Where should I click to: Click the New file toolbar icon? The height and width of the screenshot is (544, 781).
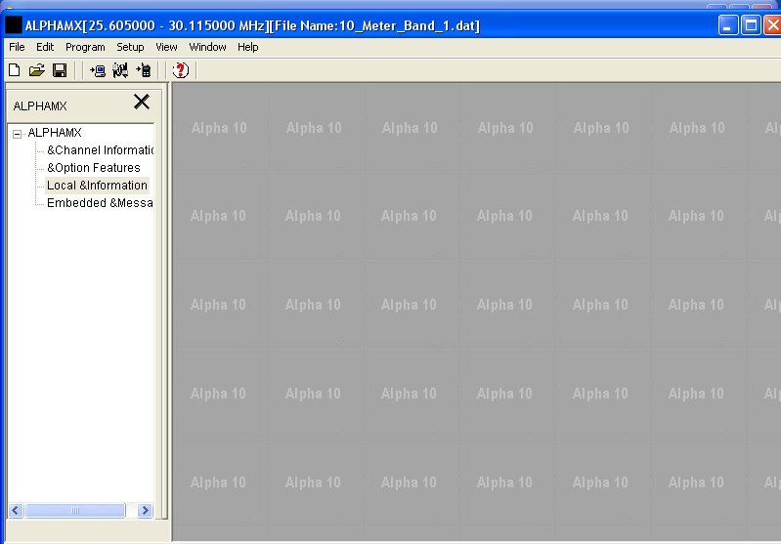click(x=14, y=70)
